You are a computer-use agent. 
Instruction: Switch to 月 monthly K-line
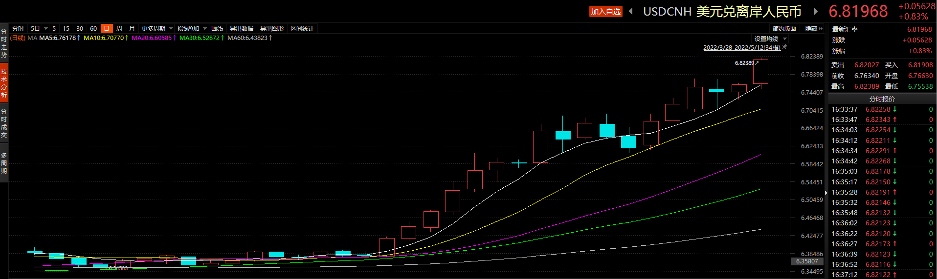click(132, 29)
